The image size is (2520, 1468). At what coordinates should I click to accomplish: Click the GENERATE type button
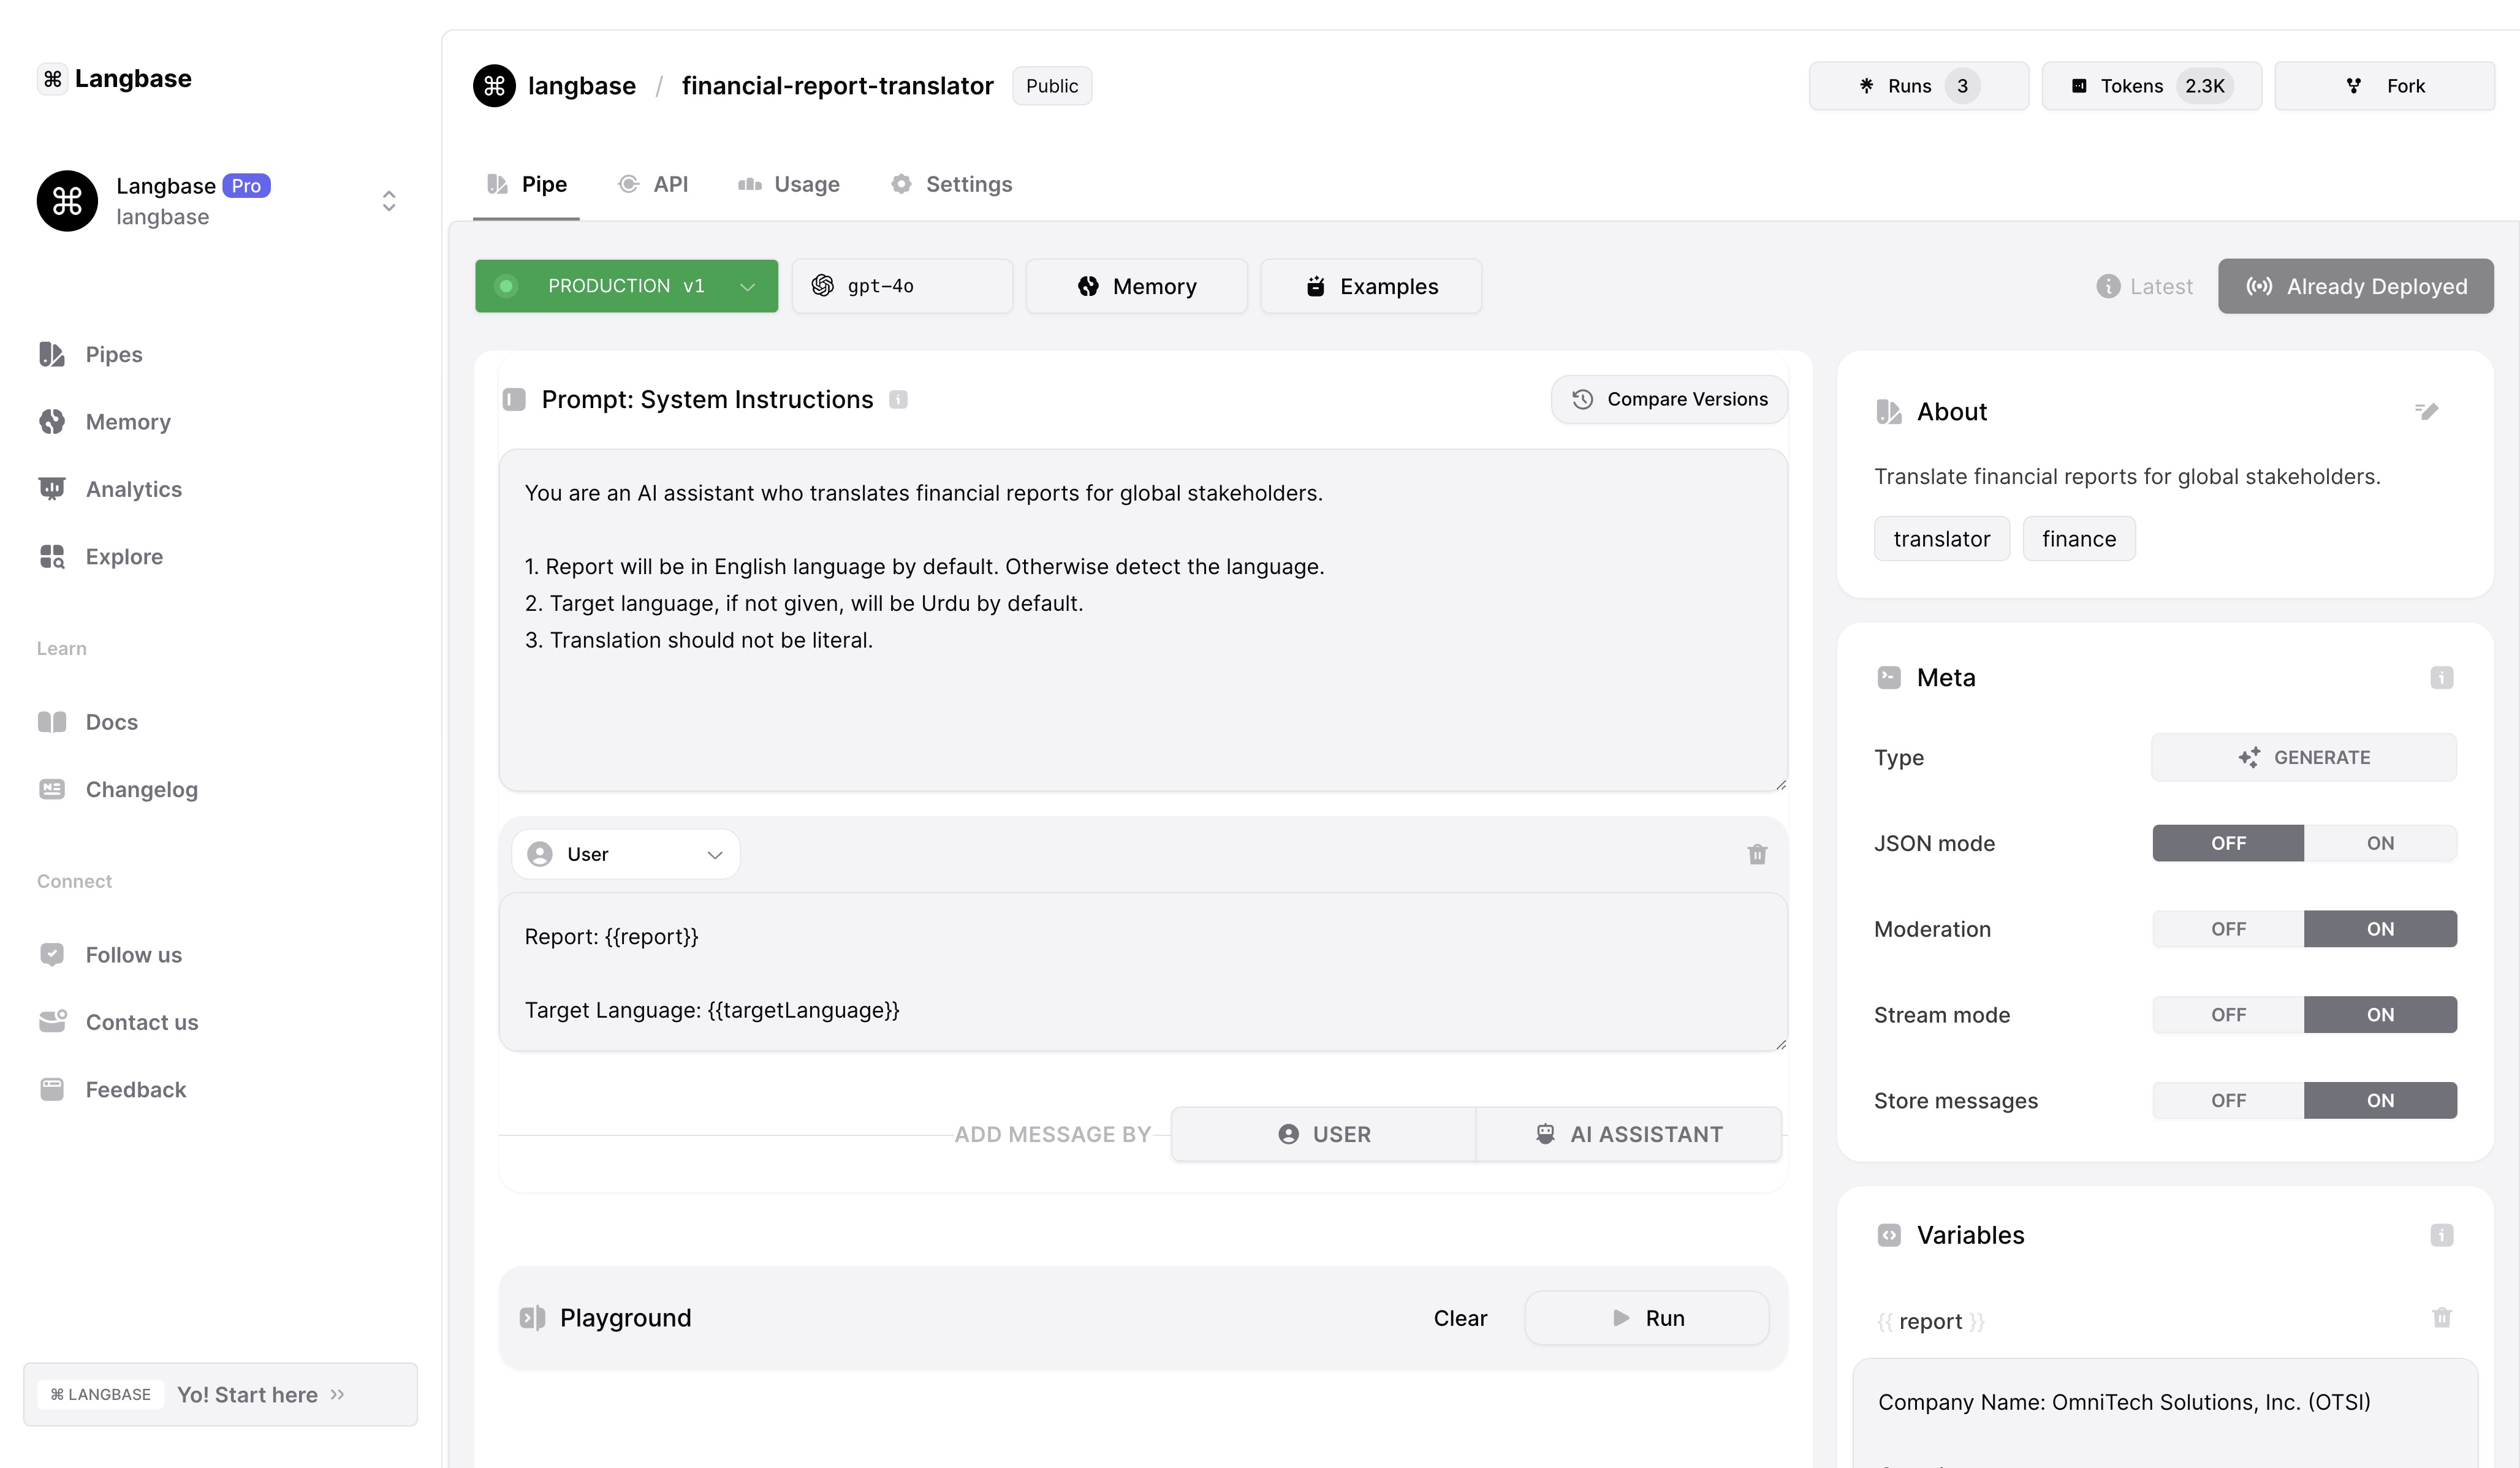(x=2303, y=757)
